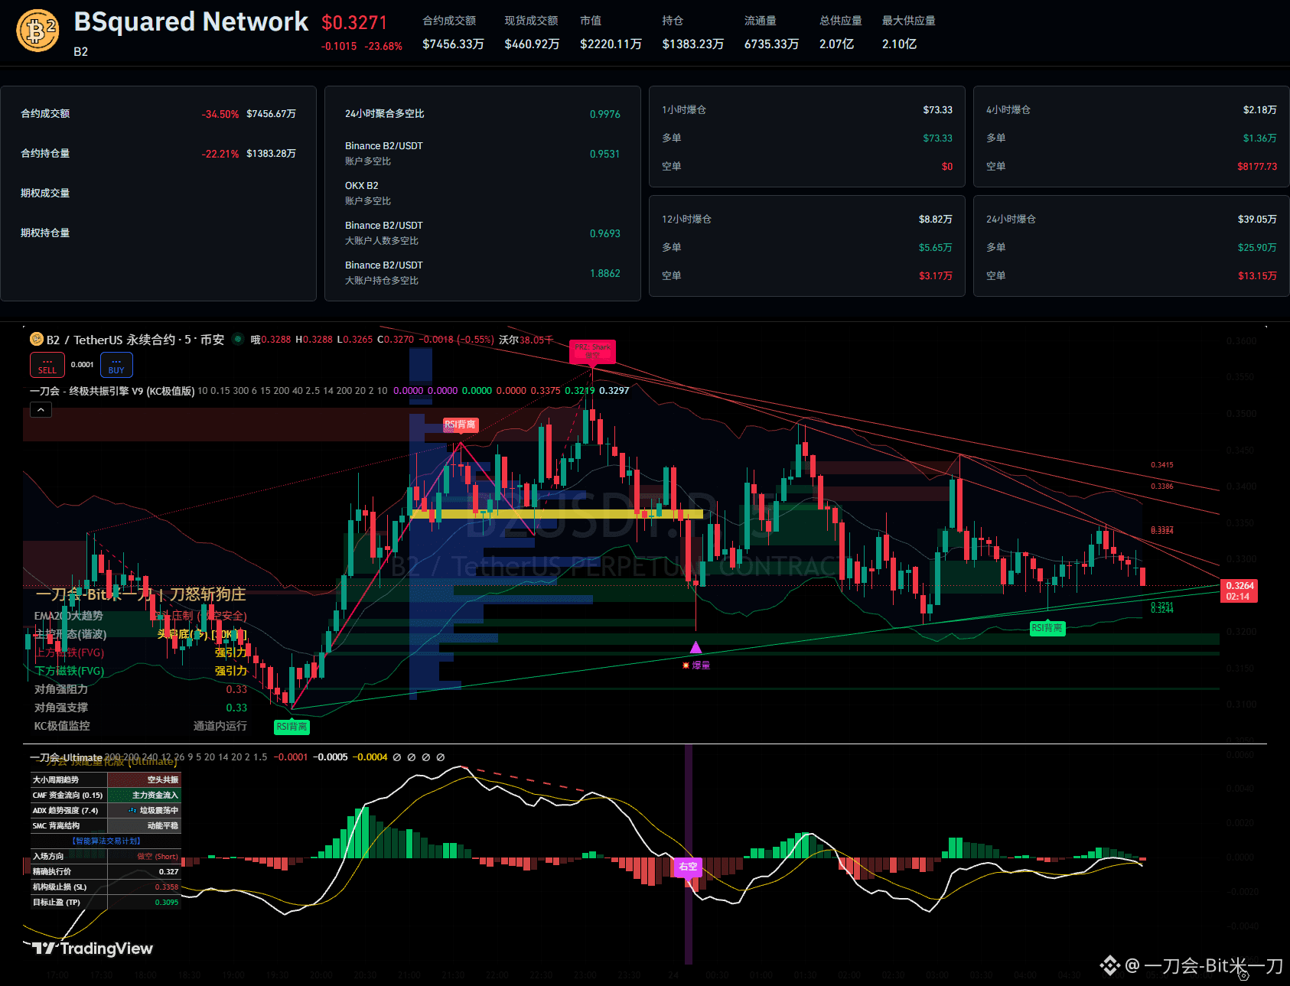Click the 大账户持仓多空比 value 1.8862
The height and width of the screenshot is (986, 1290).
[604, 273]
